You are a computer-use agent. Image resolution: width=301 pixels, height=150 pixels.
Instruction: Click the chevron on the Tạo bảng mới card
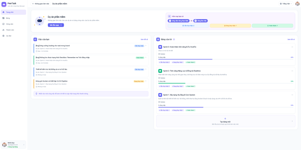(x=292, y=121)
